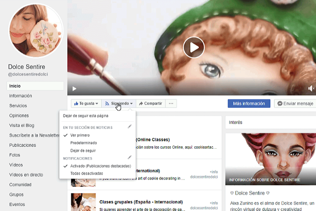Image resolution: width=316 pixels, height=211 pixels.
Task: Click the Más información button
Action: click(249, 103)
